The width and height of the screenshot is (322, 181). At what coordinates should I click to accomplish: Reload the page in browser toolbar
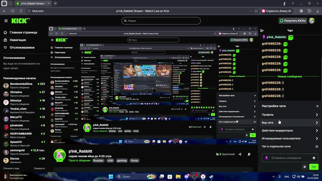(21, 11)
